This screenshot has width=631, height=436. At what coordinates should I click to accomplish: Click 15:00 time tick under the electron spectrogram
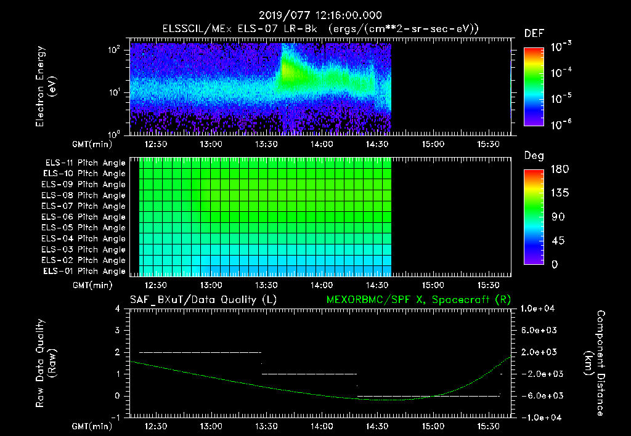433,144
